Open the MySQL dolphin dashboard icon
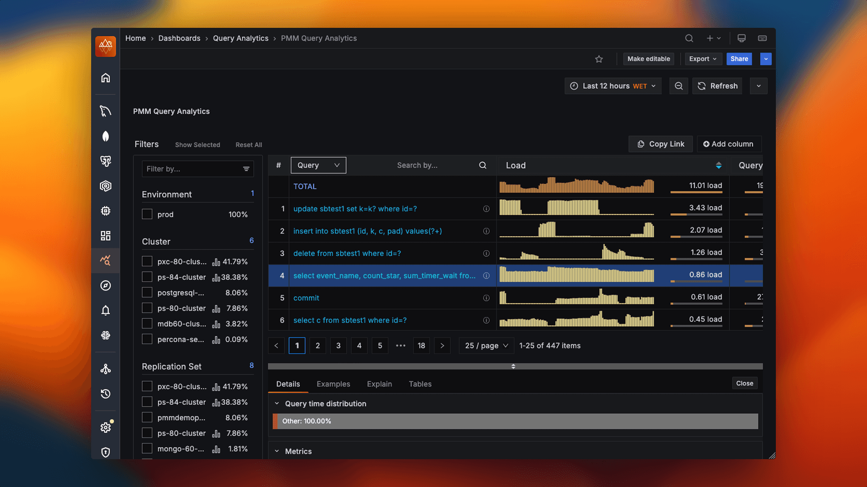Viewport: 867px width, 487px height. 105,111
